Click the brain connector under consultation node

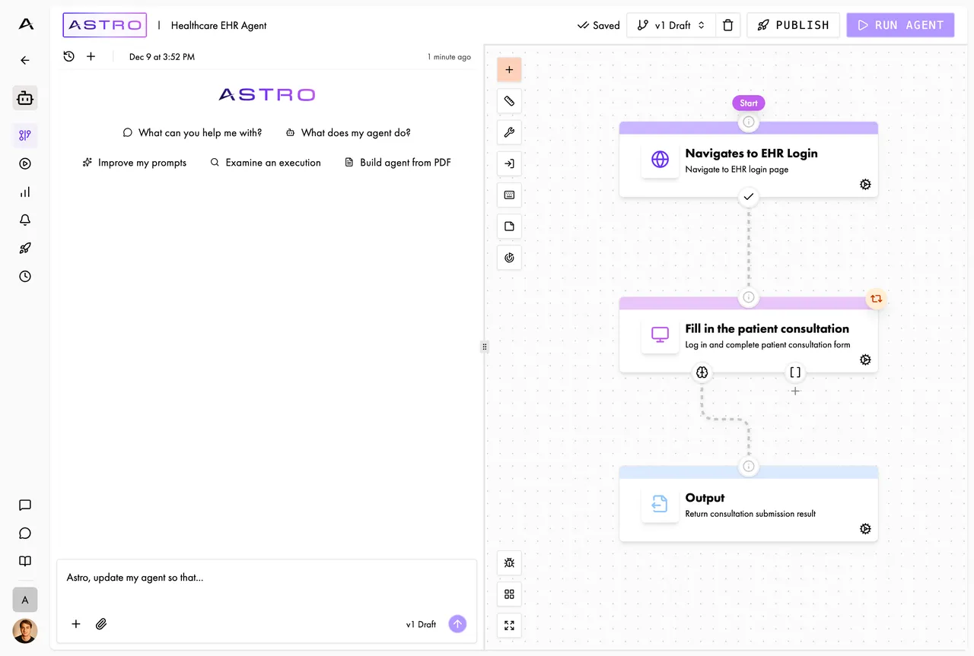[702, 372]
